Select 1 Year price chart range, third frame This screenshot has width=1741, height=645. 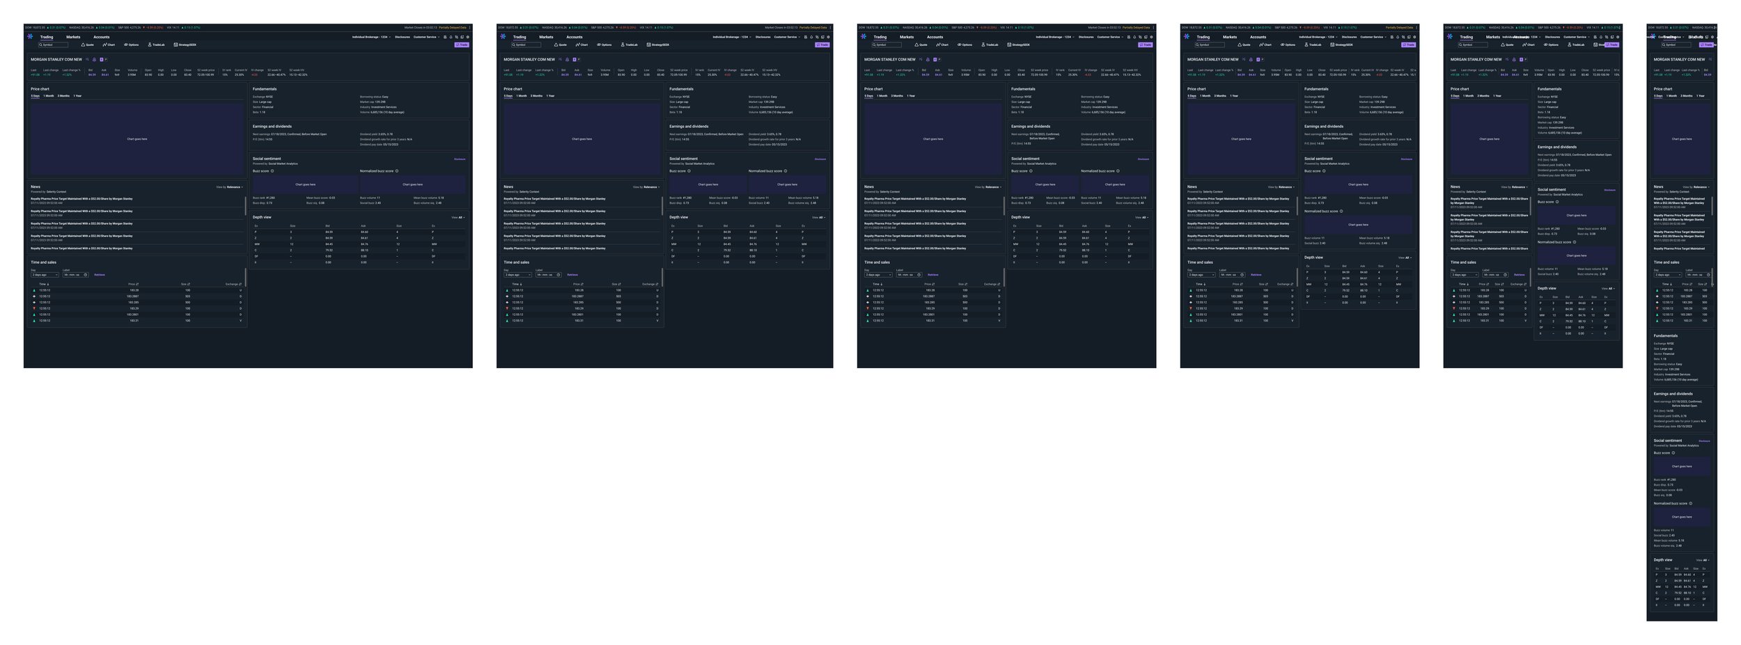[911, 96]
